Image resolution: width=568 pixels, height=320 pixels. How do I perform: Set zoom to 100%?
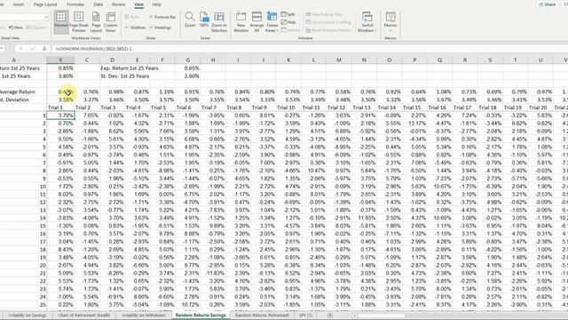pyautogui.click(x=204, y=20)
